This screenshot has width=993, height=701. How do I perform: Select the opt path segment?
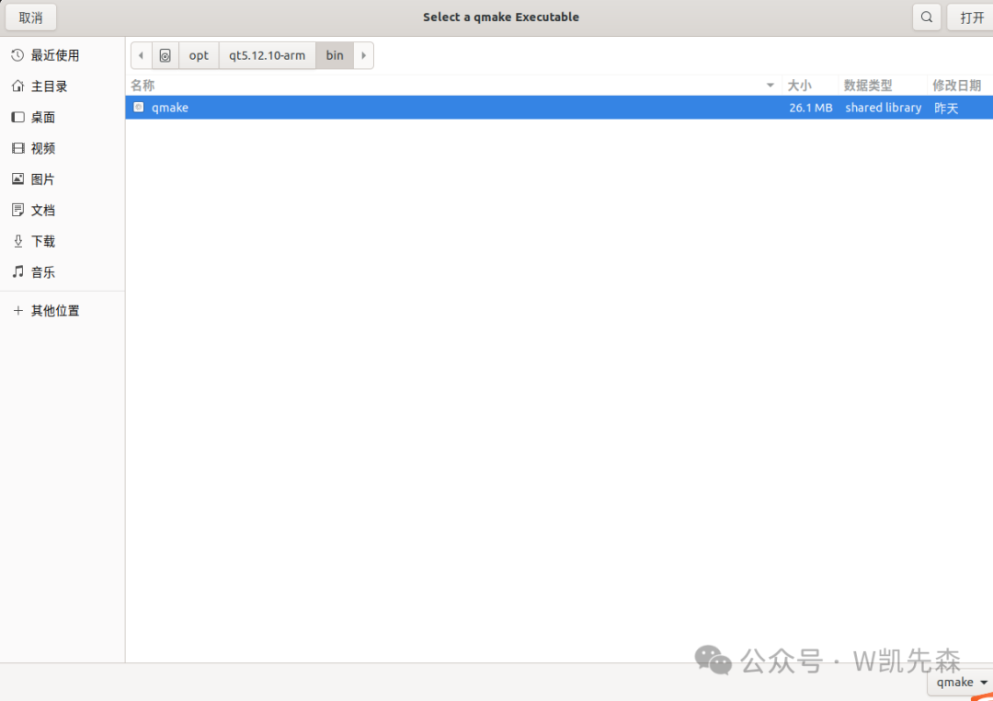coord(199,55)
